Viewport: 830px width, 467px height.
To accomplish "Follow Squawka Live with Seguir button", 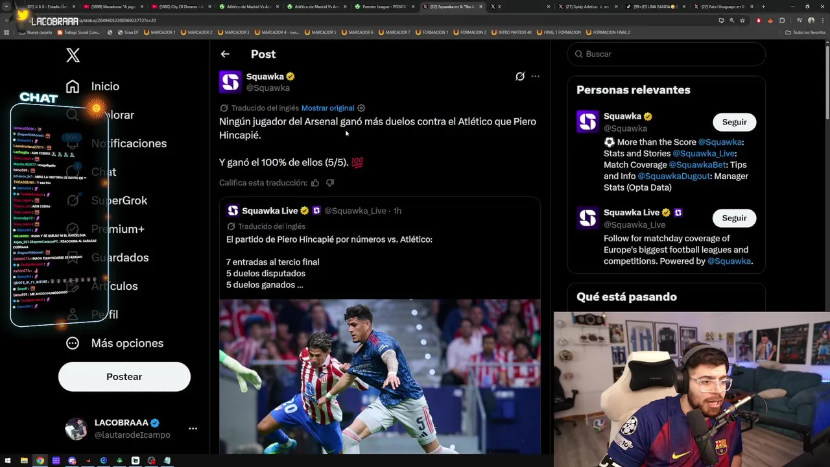I will tap(735, 218).
